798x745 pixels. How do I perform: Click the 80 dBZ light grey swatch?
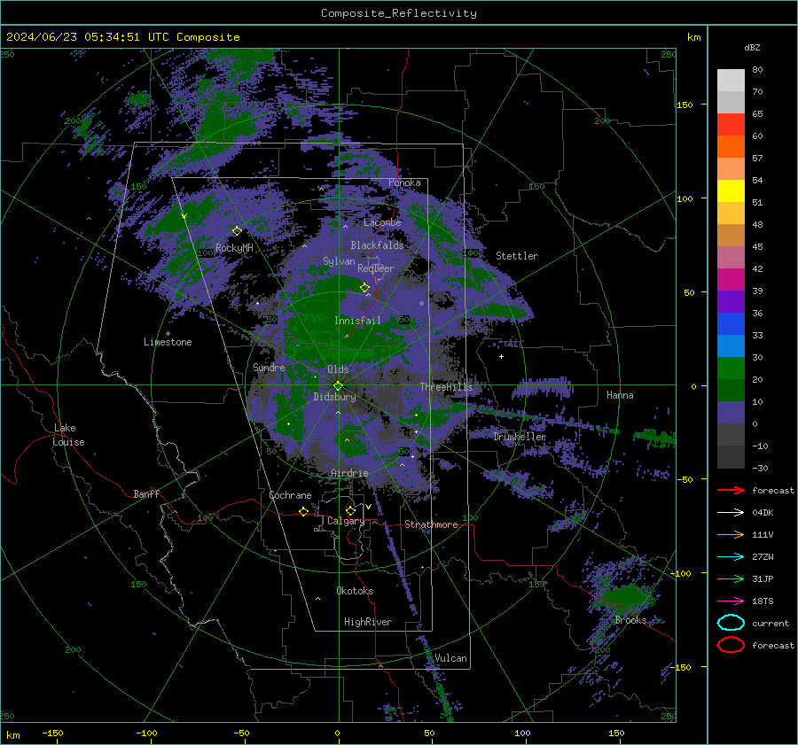click(731, 80)
